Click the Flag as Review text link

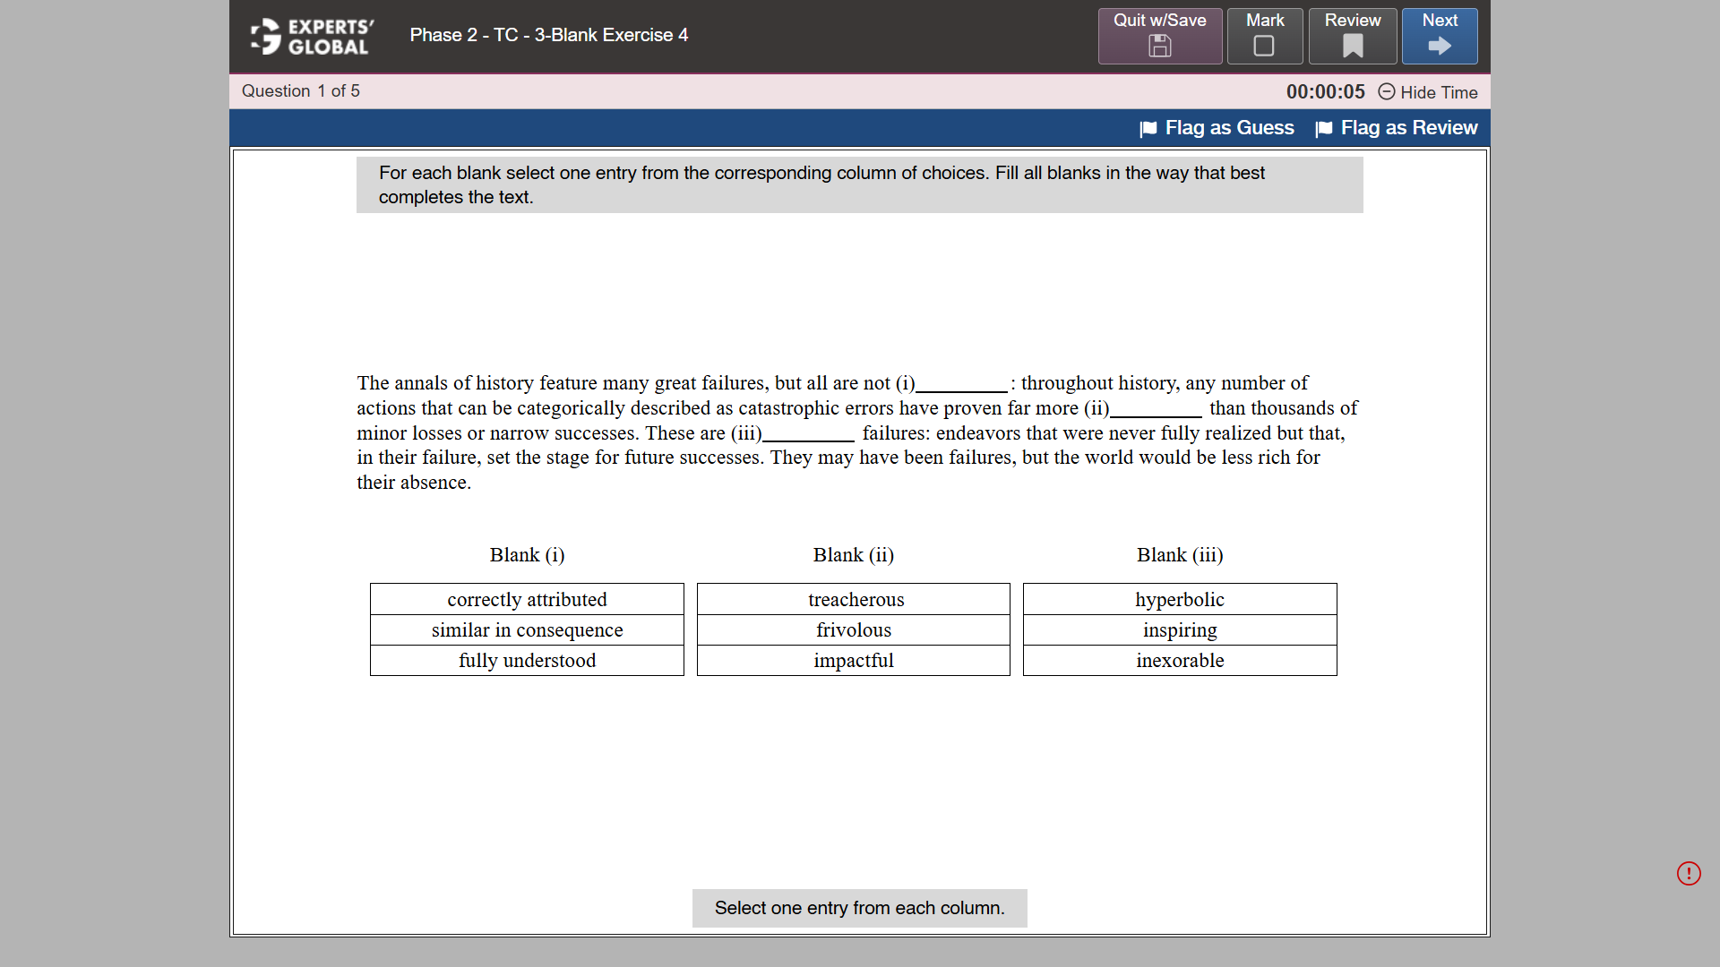click(x=1408, y=128)
